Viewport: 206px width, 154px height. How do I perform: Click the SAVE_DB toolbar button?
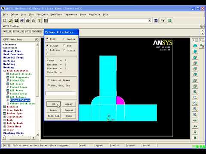tap(7, 31)
